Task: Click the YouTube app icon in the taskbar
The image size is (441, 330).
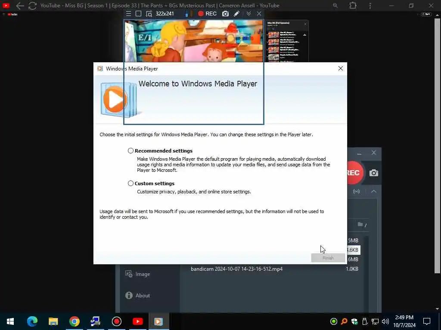Action: click(137, 321)
